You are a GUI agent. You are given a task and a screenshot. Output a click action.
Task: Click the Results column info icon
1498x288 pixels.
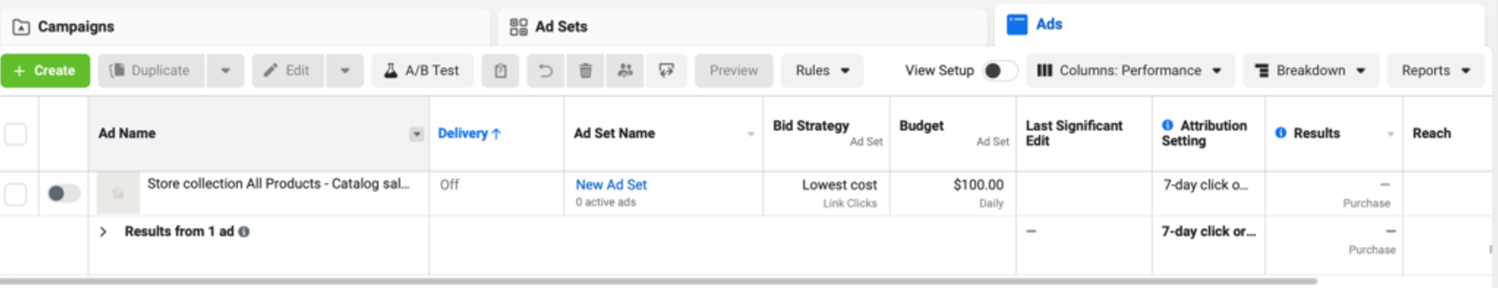(x=1281, y=133)
